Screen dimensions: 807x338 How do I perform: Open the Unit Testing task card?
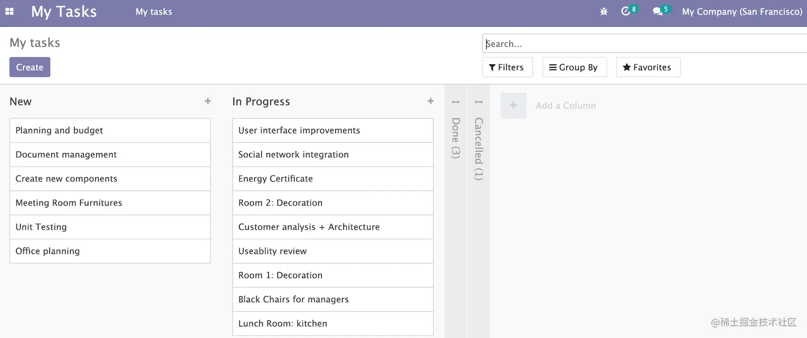pos(110,227)
